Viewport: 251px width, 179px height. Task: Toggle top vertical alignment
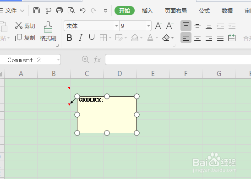pos(186,26)
